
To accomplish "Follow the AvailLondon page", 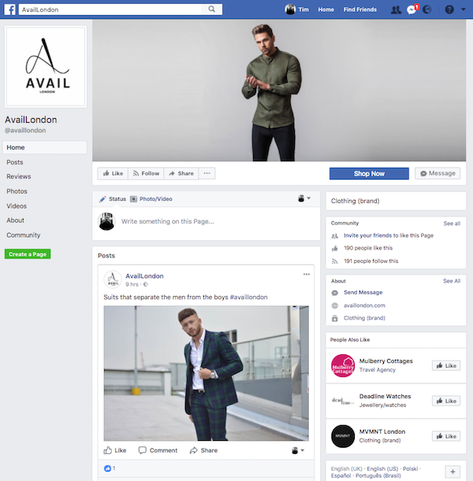I will click(146, 174).
